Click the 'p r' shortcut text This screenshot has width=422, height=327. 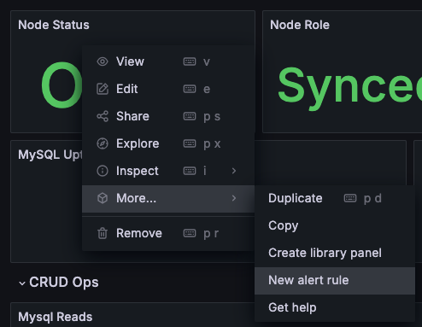pos(211,234)
